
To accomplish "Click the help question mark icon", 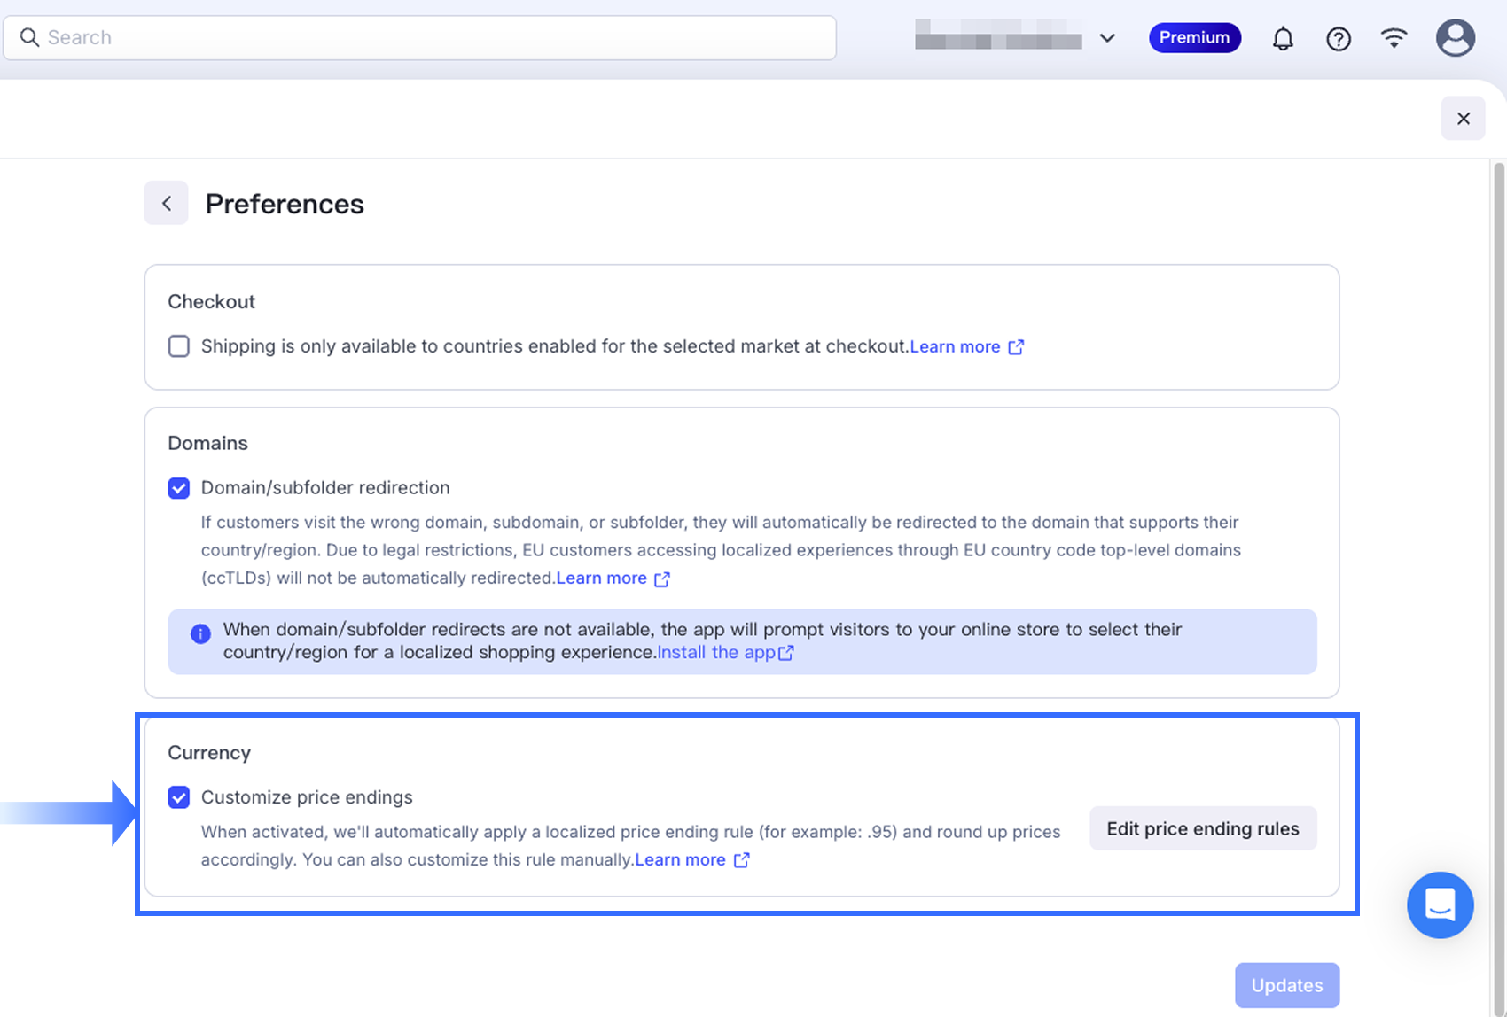I will pos(1339,38).
